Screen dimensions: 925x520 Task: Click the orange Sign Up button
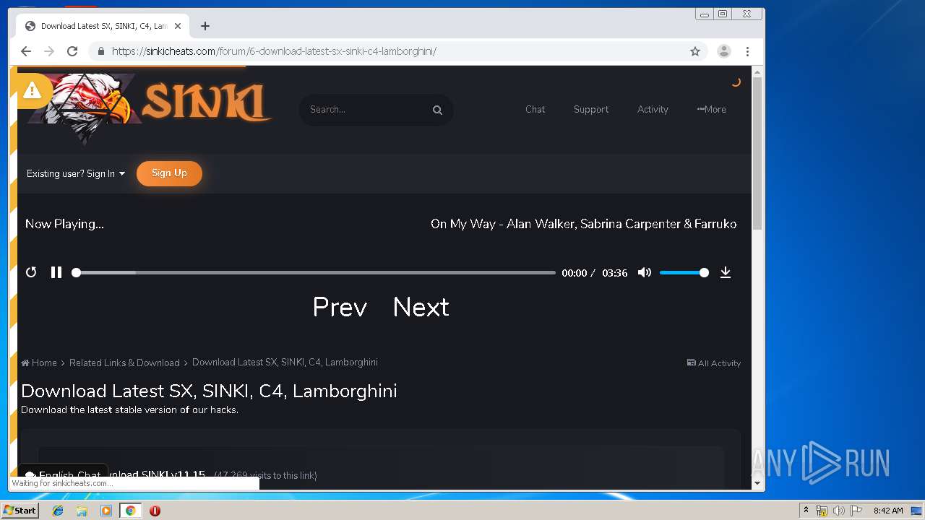(x=169, y=173)
